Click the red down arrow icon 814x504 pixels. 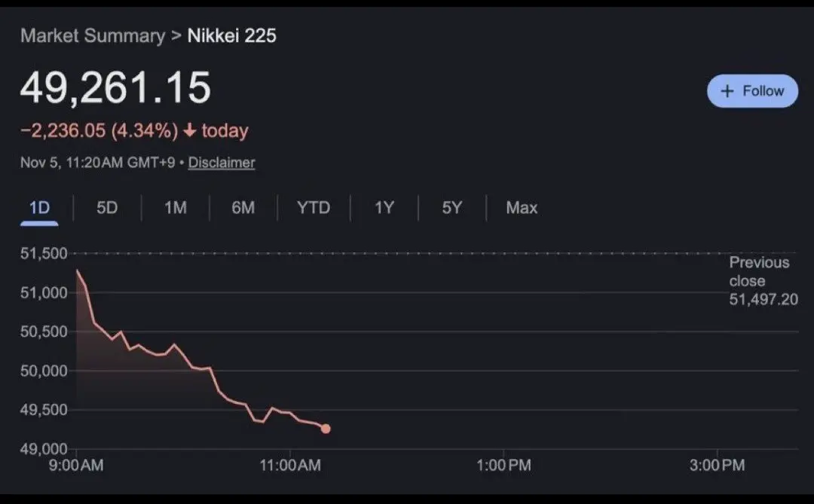(190, 131)
